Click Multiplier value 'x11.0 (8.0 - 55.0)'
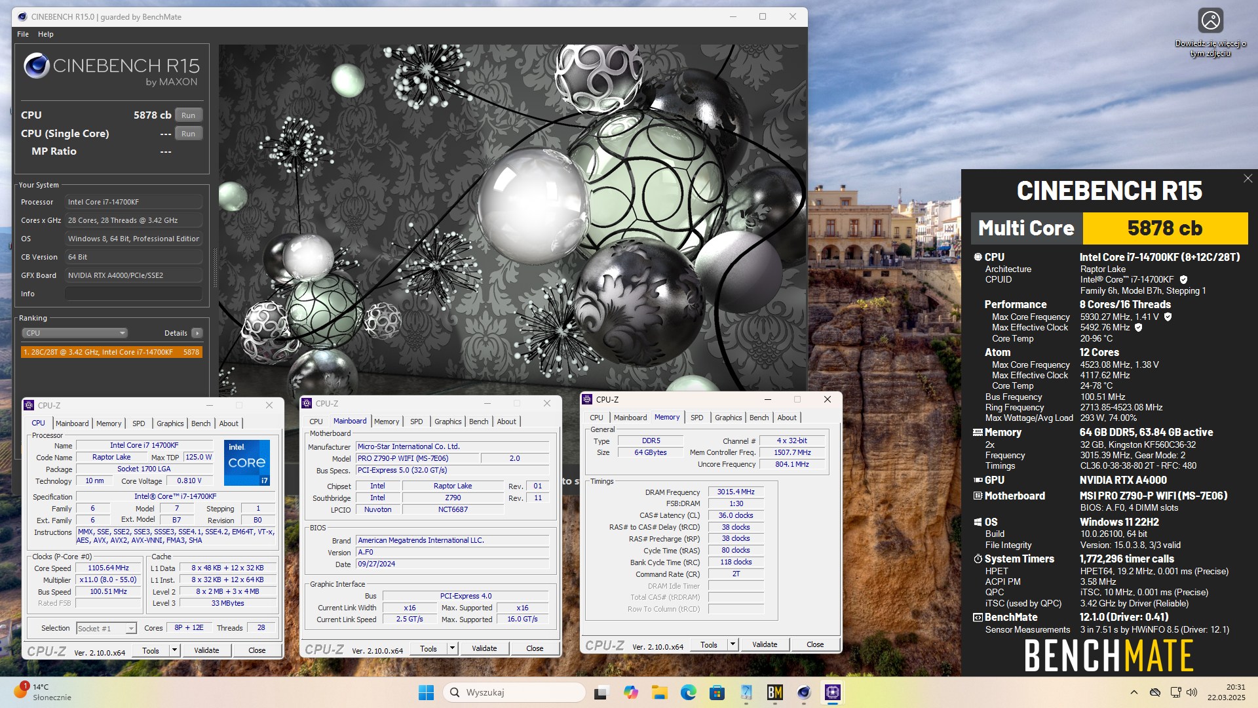This screenshot has height=708, width=1258. (109, 580)
